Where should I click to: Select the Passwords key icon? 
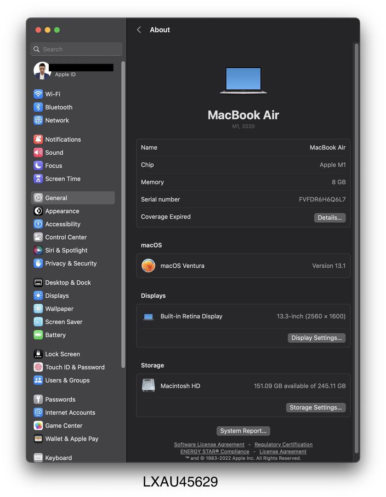38,399
